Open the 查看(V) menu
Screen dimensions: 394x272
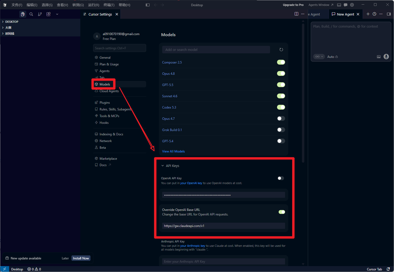tap(62, 5)
